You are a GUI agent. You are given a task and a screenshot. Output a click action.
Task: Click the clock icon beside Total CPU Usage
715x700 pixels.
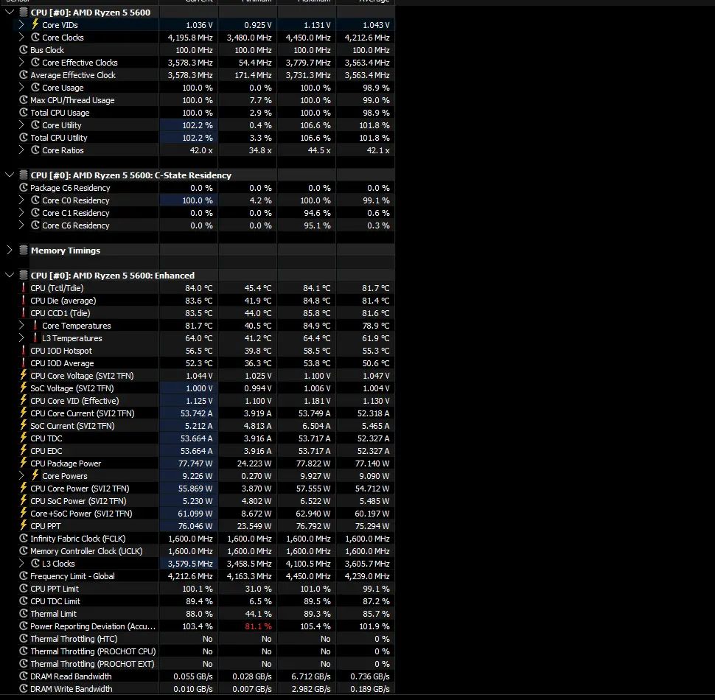(x=24, y=113)
